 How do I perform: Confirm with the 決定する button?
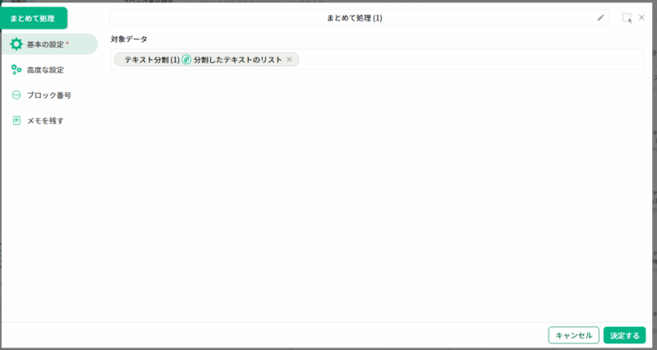click(624, 335)
